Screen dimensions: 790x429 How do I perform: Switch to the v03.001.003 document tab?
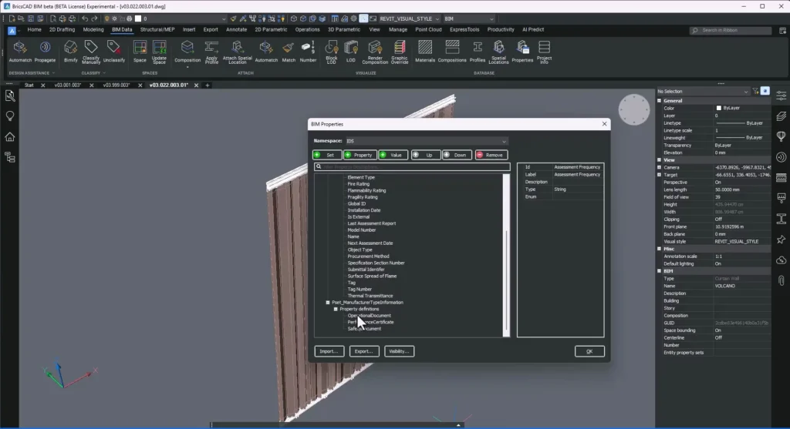pos(67,85)
